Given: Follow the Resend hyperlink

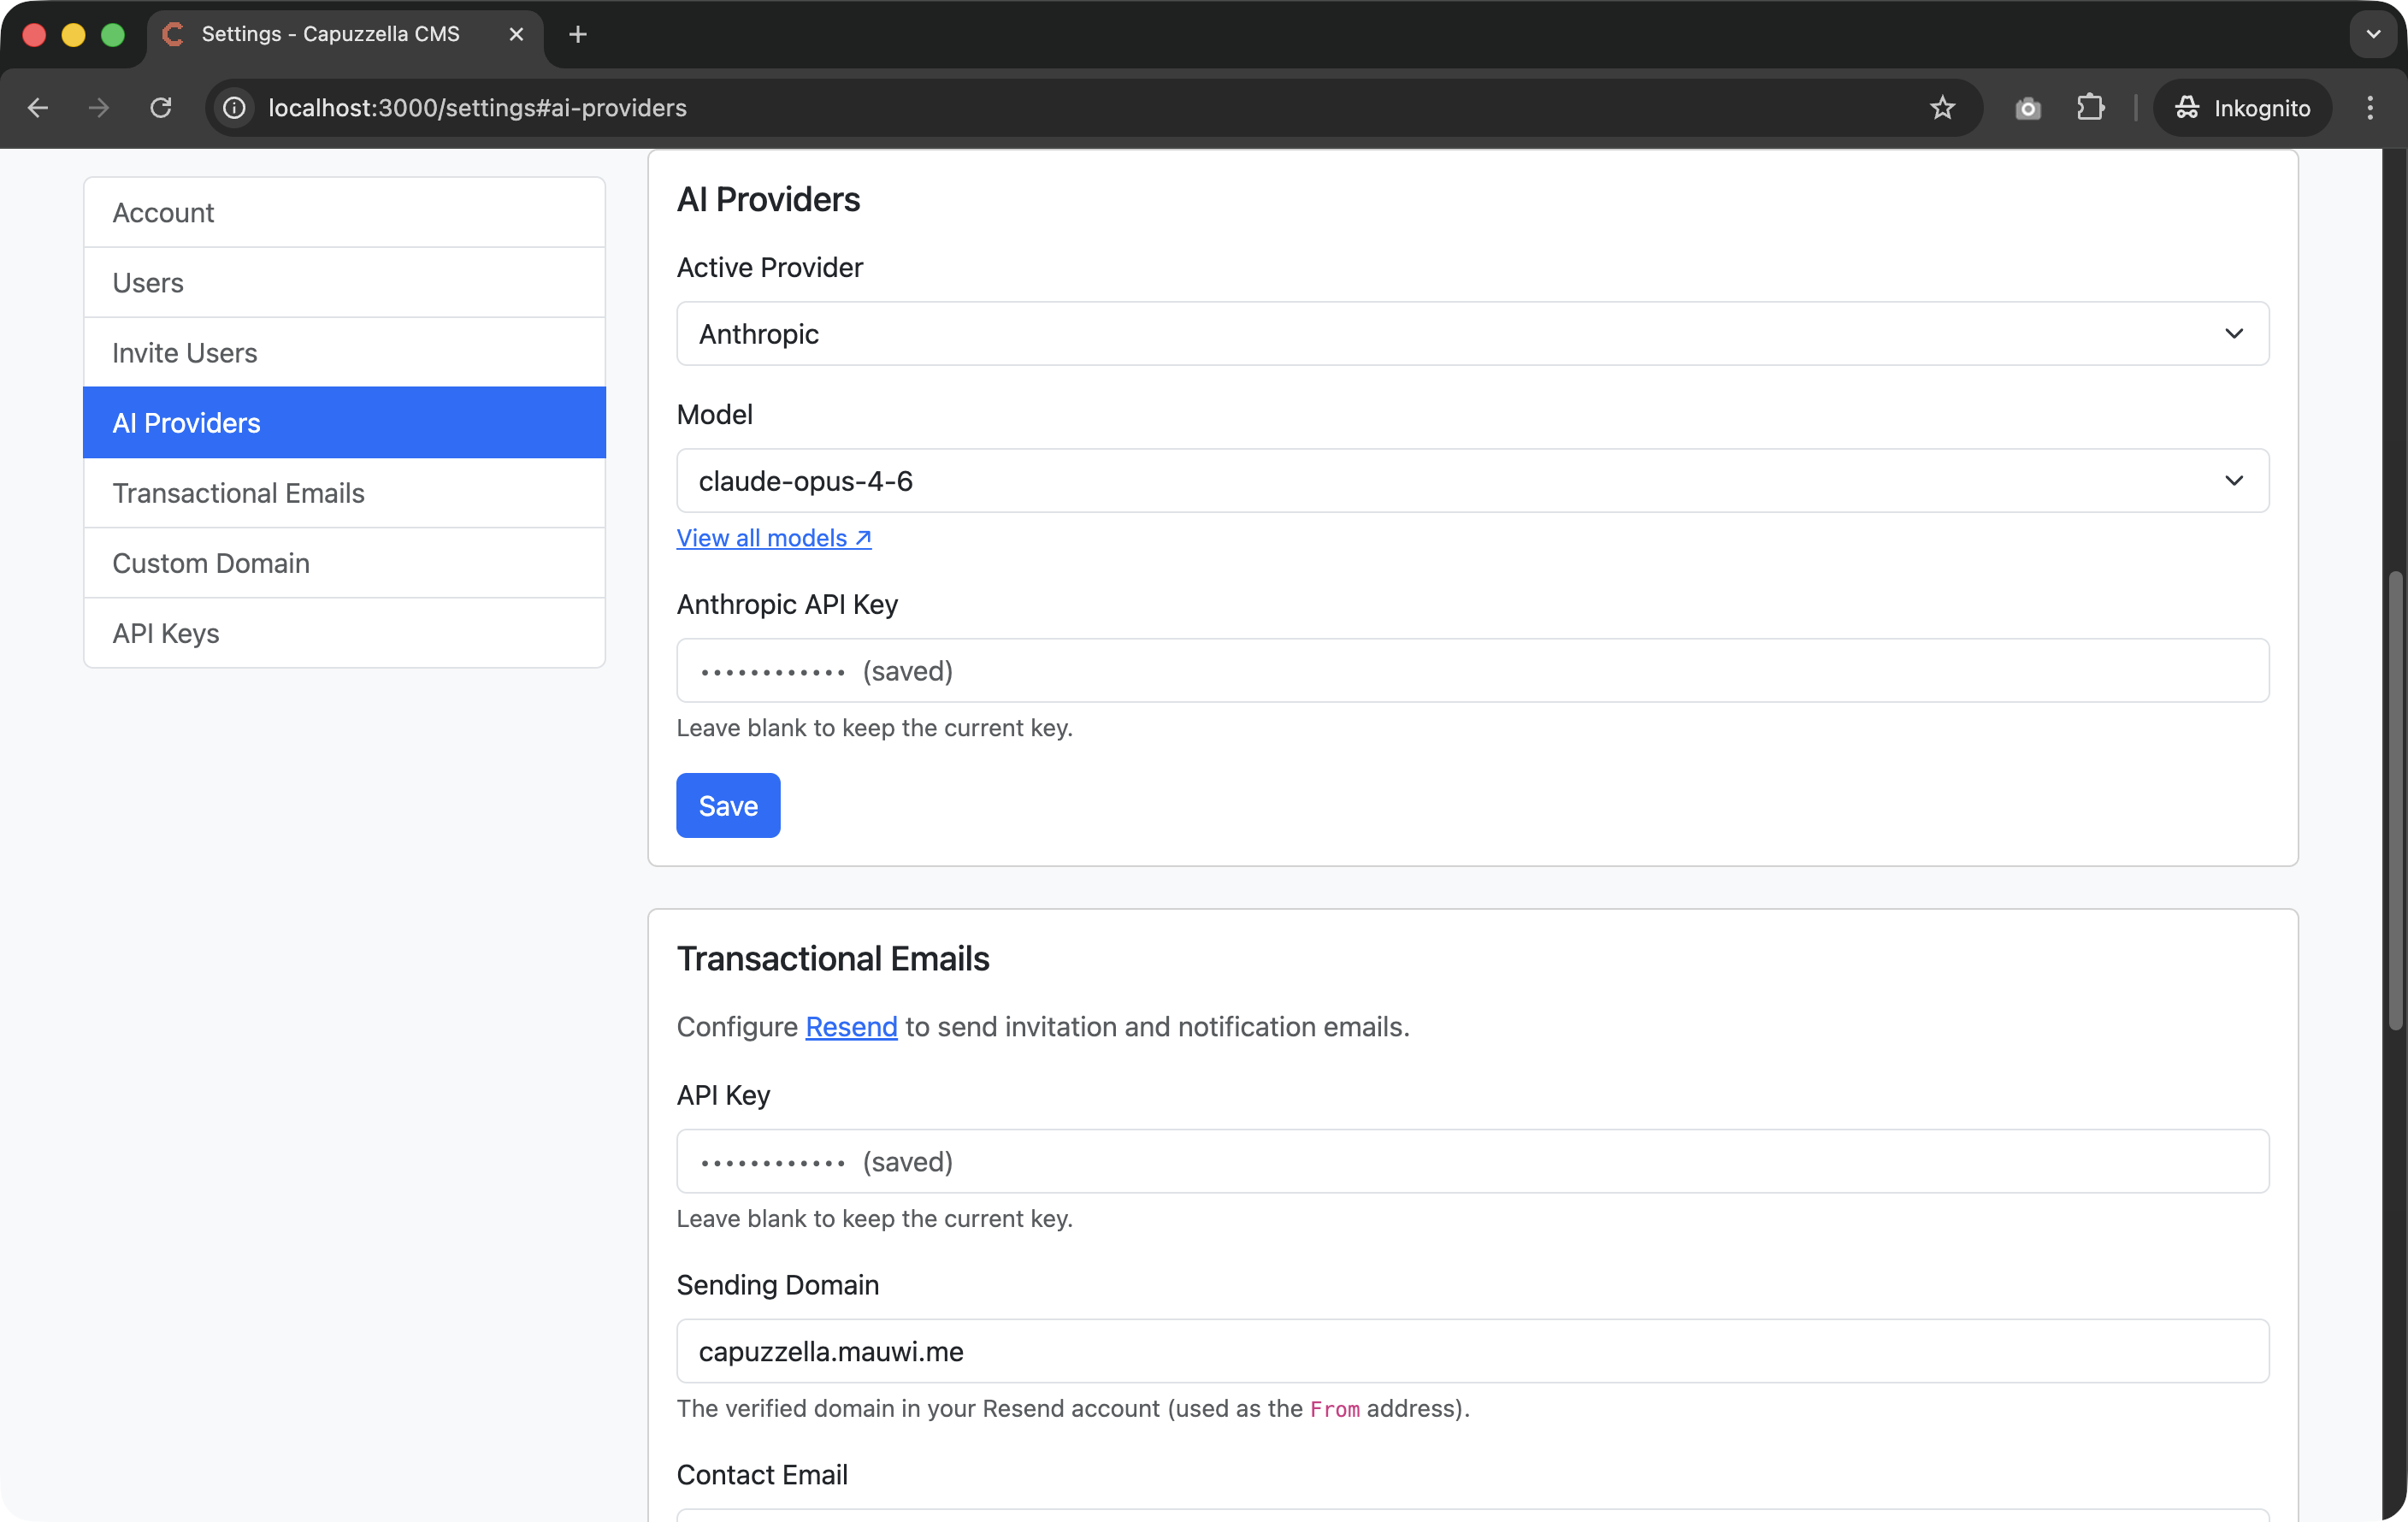Looking at the screenshot, I should pyautogui.click(x=851, y=1027).
